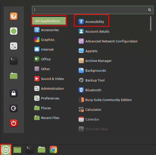Open Software Manager green grid icon

(14, 31)
